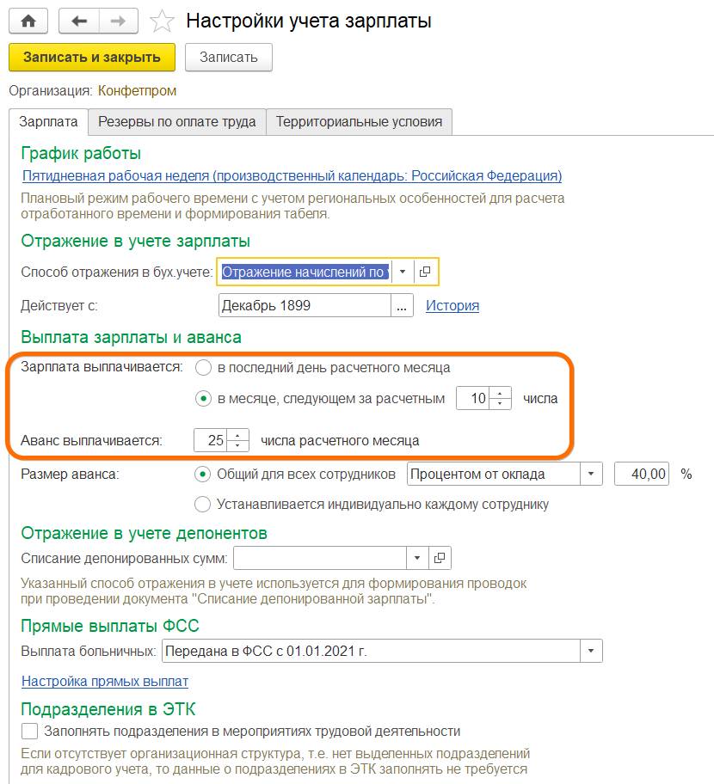The height and width of the screenshot is (784, 714).
Task: Expand the 'Процентом от оклада' dropdown
Action: click(x=591, y=474)
